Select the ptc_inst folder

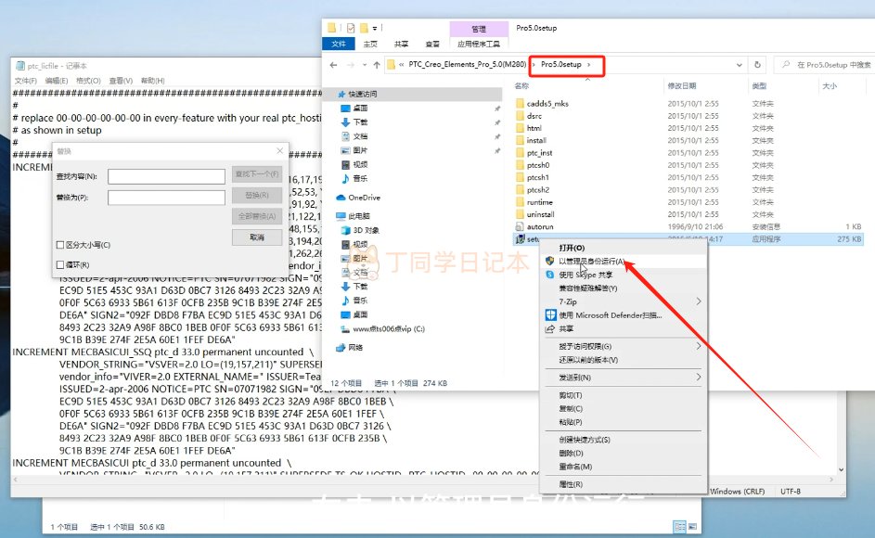[x=534, y=152]
